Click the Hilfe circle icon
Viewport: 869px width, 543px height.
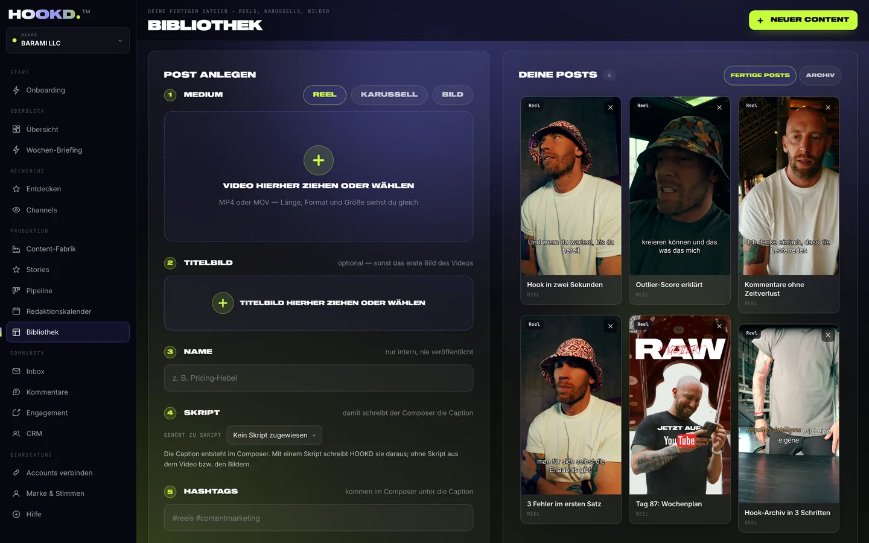(16, 515)
